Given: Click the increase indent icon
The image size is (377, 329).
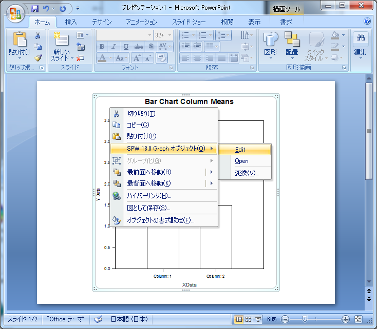Looking at the screenshot, I should point(197,47).
